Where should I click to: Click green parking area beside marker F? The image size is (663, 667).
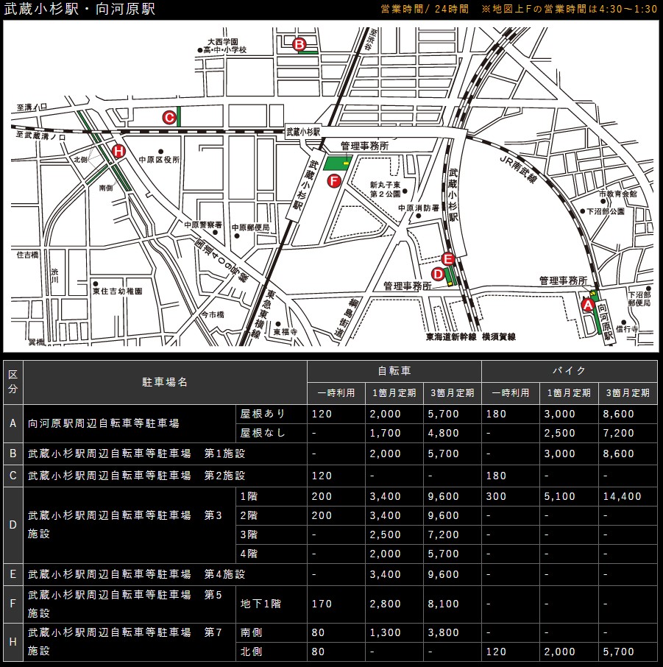coord(338,163)
